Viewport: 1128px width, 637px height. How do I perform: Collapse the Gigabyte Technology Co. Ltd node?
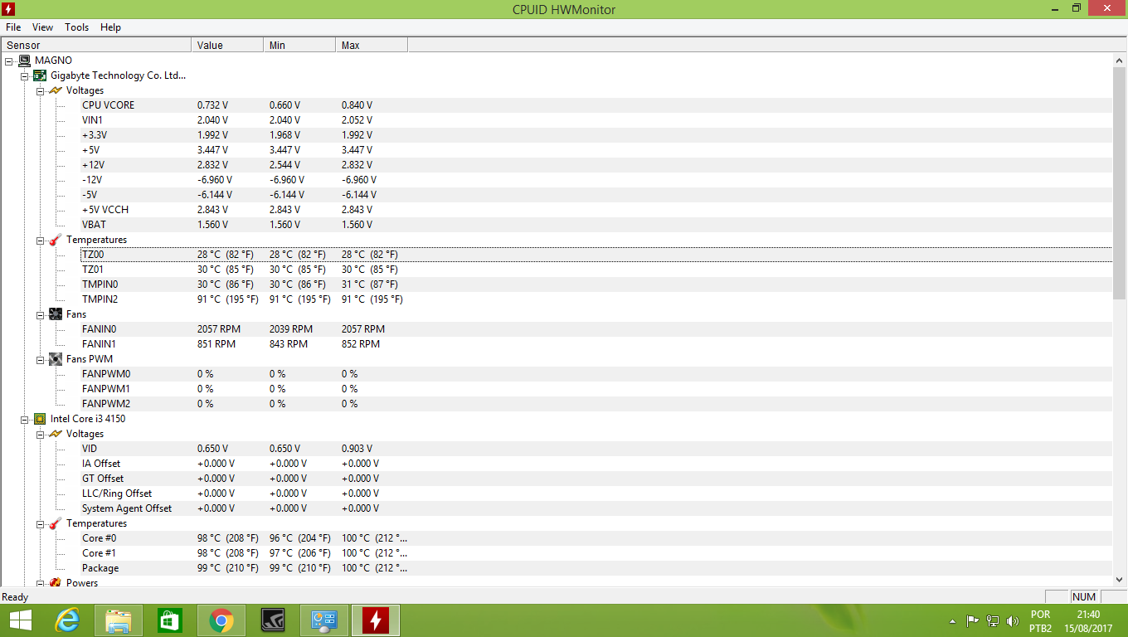coord(25,75)
